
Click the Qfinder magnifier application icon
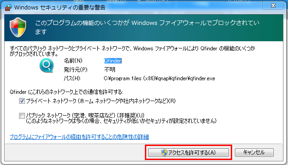point(46,65)
